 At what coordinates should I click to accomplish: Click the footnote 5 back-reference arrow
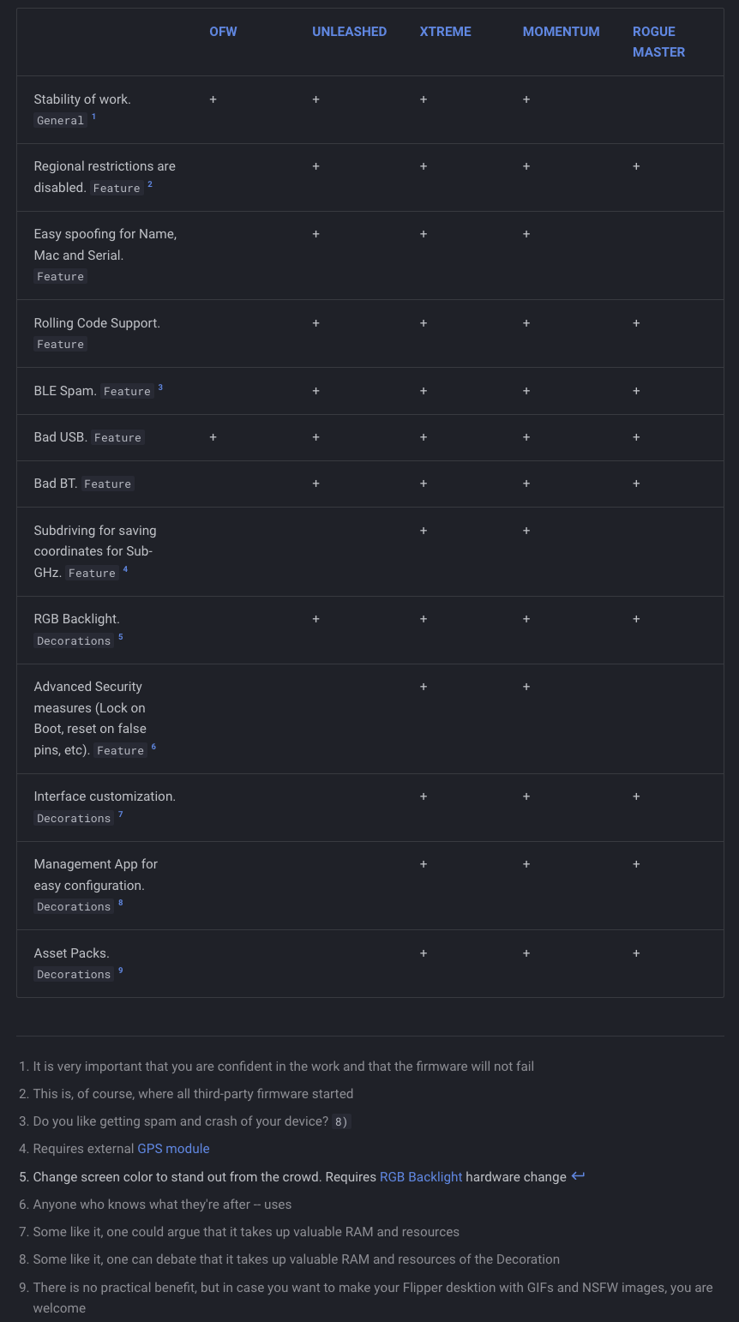578,1176
